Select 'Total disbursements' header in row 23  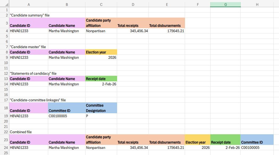(x=167, y=140)
